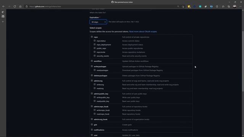Open the zoom magnifier in address bar
The image size is (244, 137).
pyautogui.click(x=178, y=6)
